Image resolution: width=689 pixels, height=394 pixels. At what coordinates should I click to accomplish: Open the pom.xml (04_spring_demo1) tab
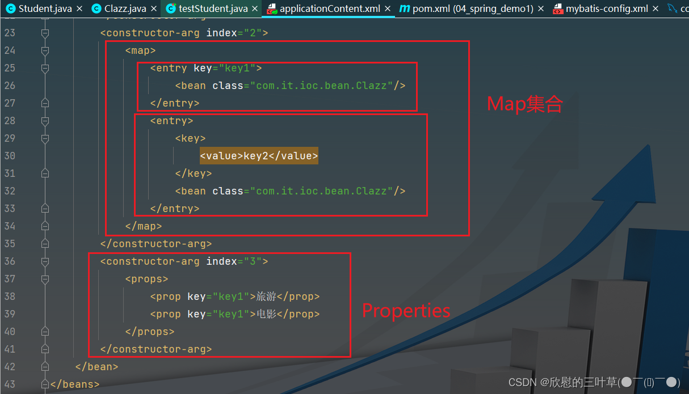click(472, 9)
